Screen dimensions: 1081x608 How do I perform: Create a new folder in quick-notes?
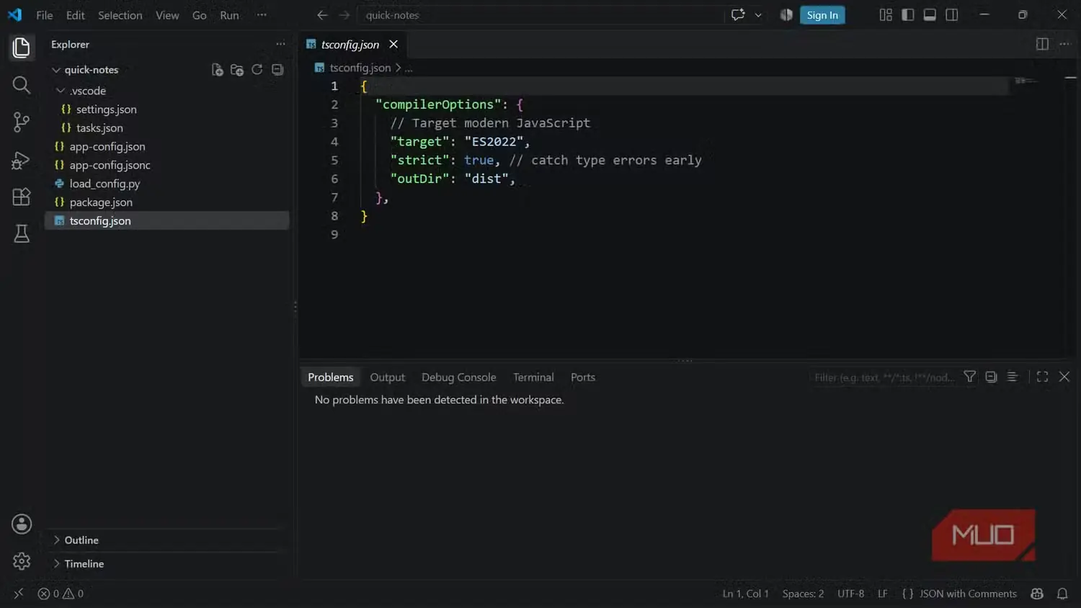pyautogui.click(x=237, y=70)
